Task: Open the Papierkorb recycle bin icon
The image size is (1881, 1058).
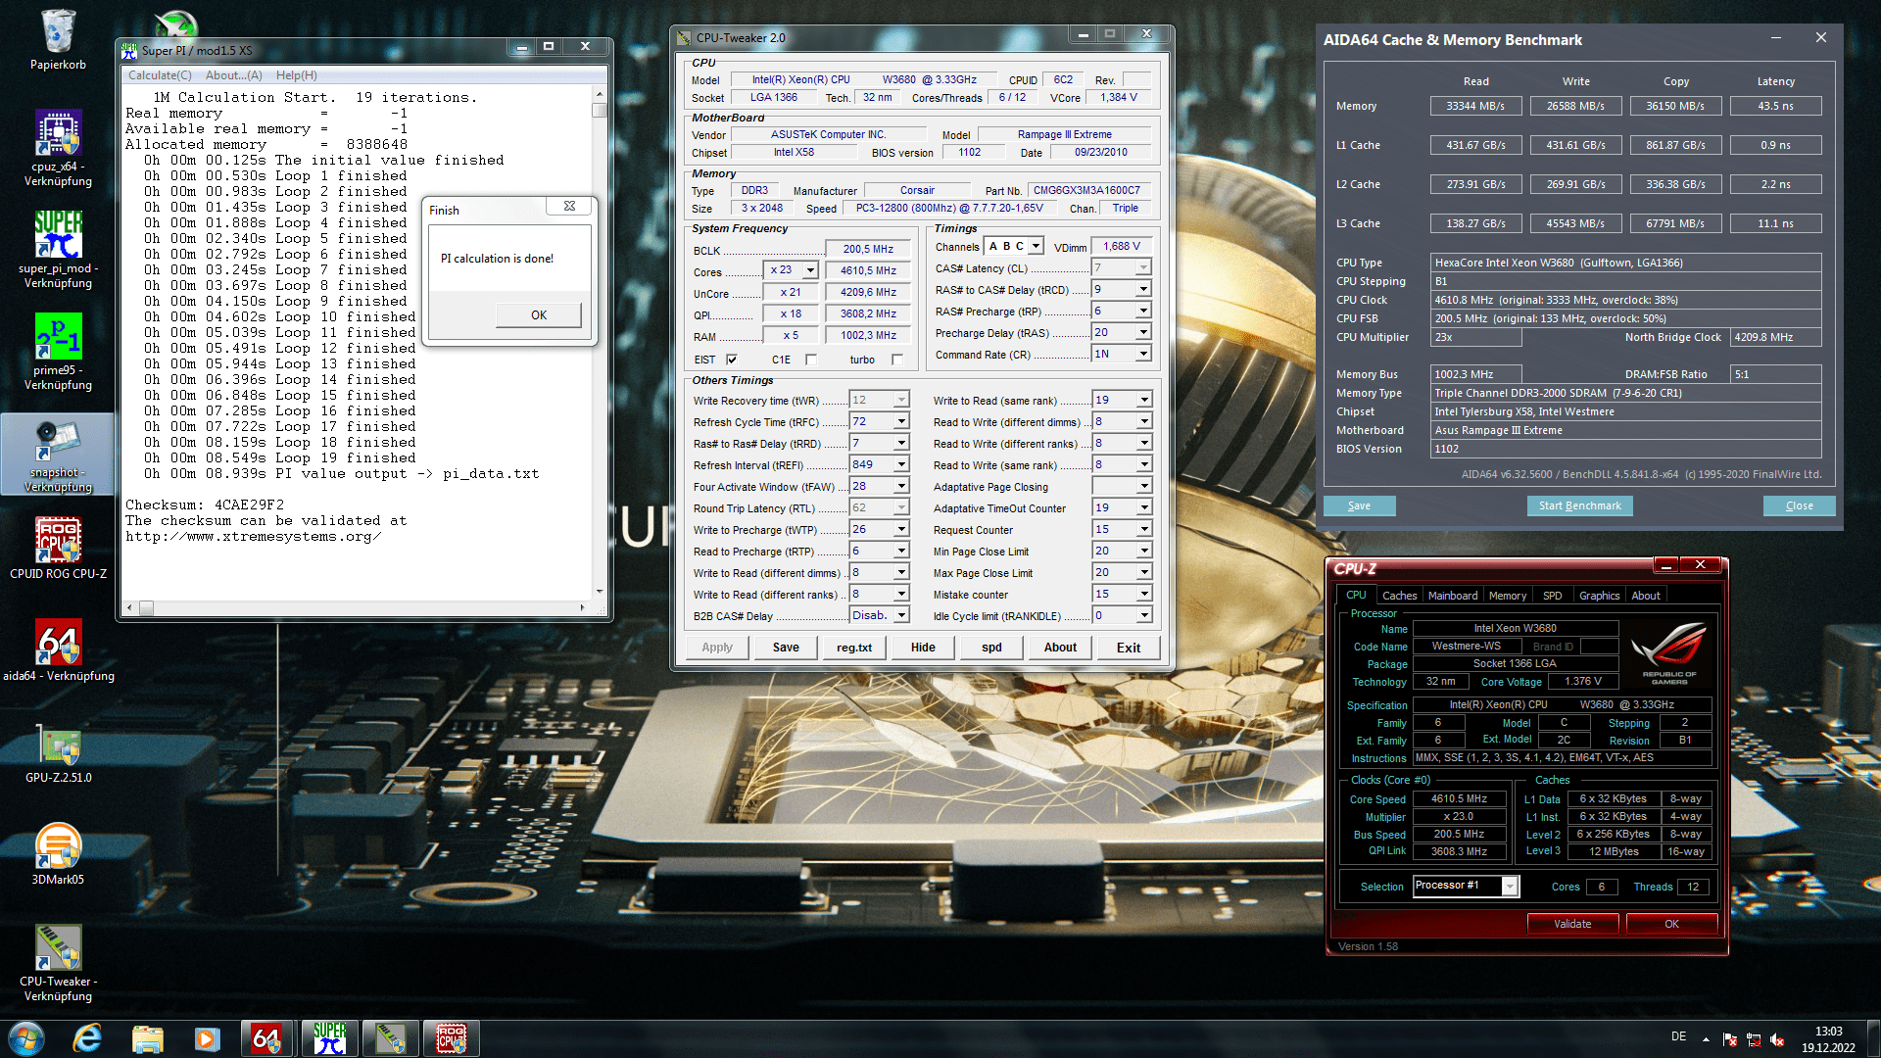Action: [x=58, y=40]
